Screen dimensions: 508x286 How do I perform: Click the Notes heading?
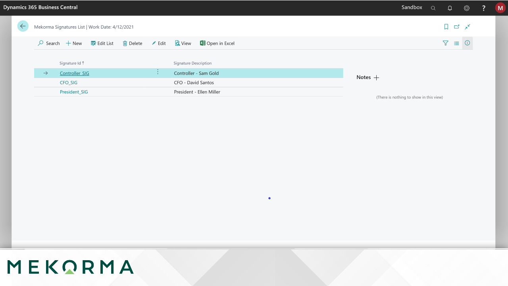364,77
